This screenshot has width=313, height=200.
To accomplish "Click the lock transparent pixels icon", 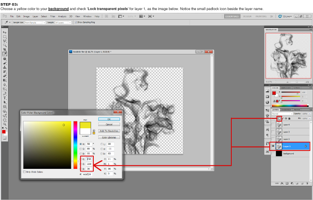I will (279, 118).
